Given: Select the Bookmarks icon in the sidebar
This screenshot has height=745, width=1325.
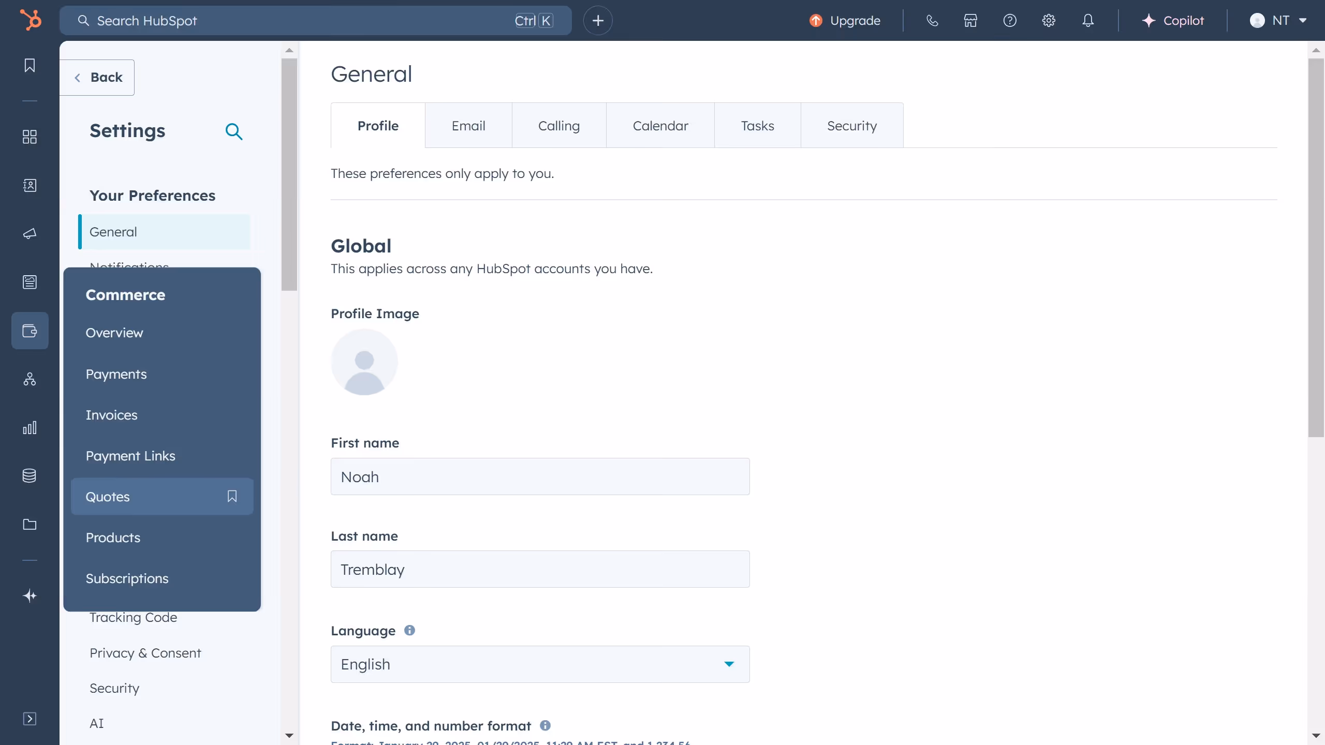Looking at the screenshot, I should 30,65.
